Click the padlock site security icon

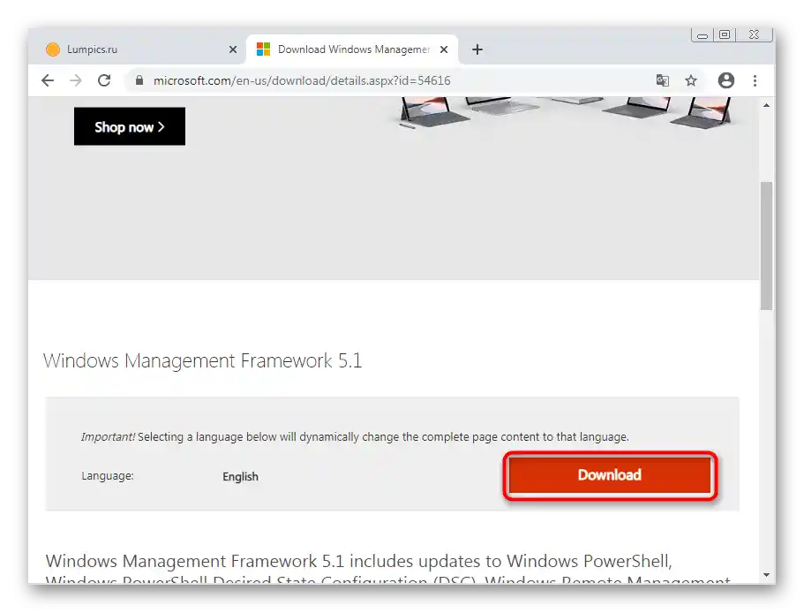click(139, 80)
